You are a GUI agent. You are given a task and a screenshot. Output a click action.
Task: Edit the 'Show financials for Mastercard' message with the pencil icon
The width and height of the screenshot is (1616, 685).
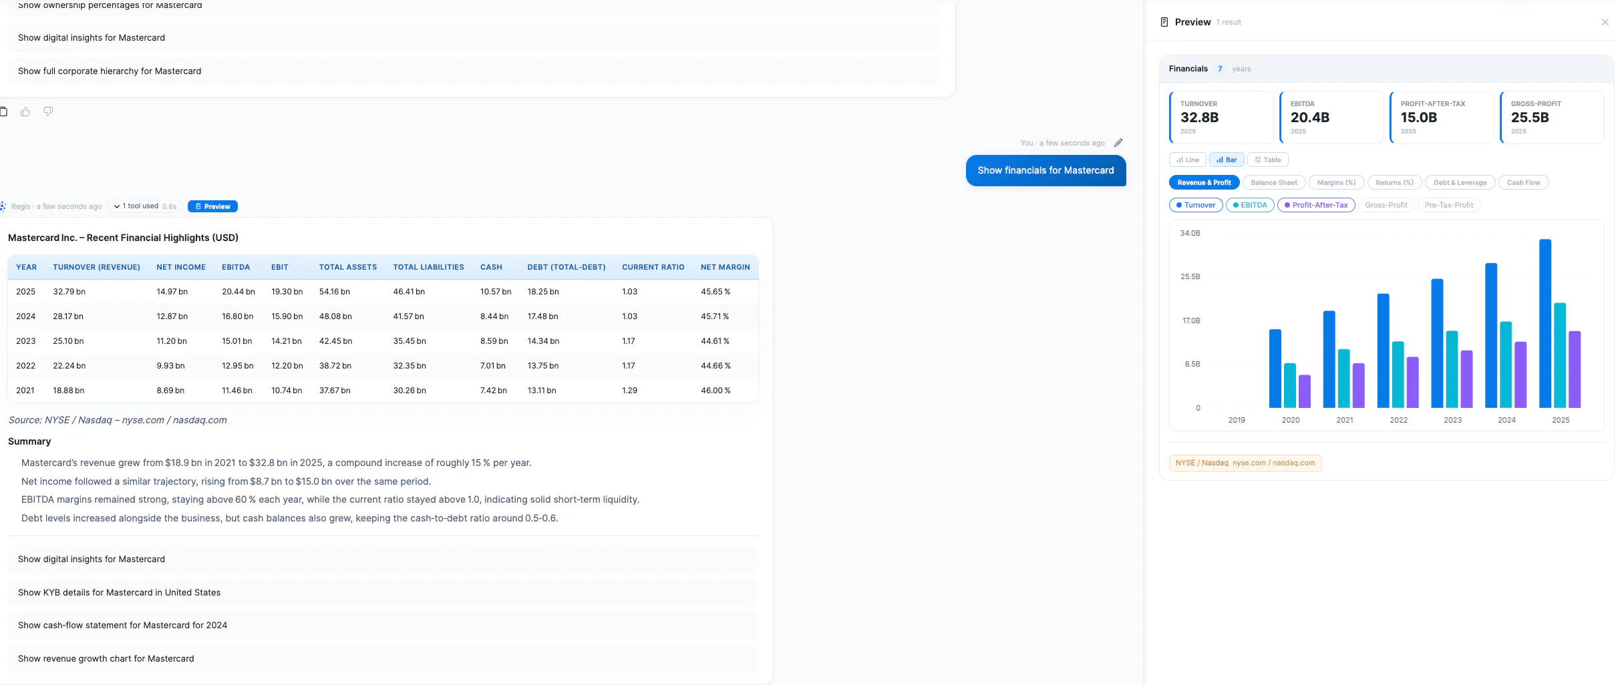[1118, 143]
